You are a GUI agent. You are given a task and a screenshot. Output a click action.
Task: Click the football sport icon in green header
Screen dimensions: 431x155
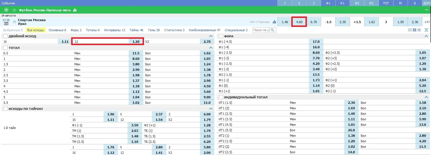6,10
